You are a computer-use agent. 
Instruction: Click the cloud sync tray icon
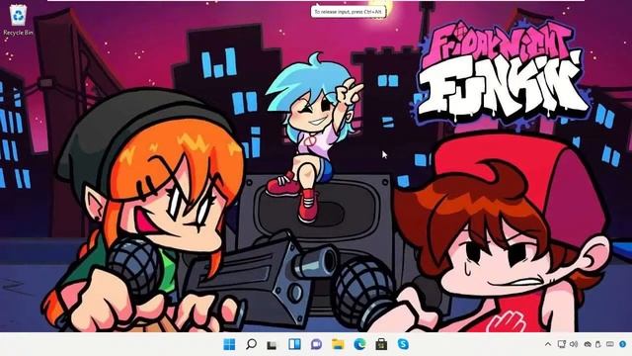588,344
